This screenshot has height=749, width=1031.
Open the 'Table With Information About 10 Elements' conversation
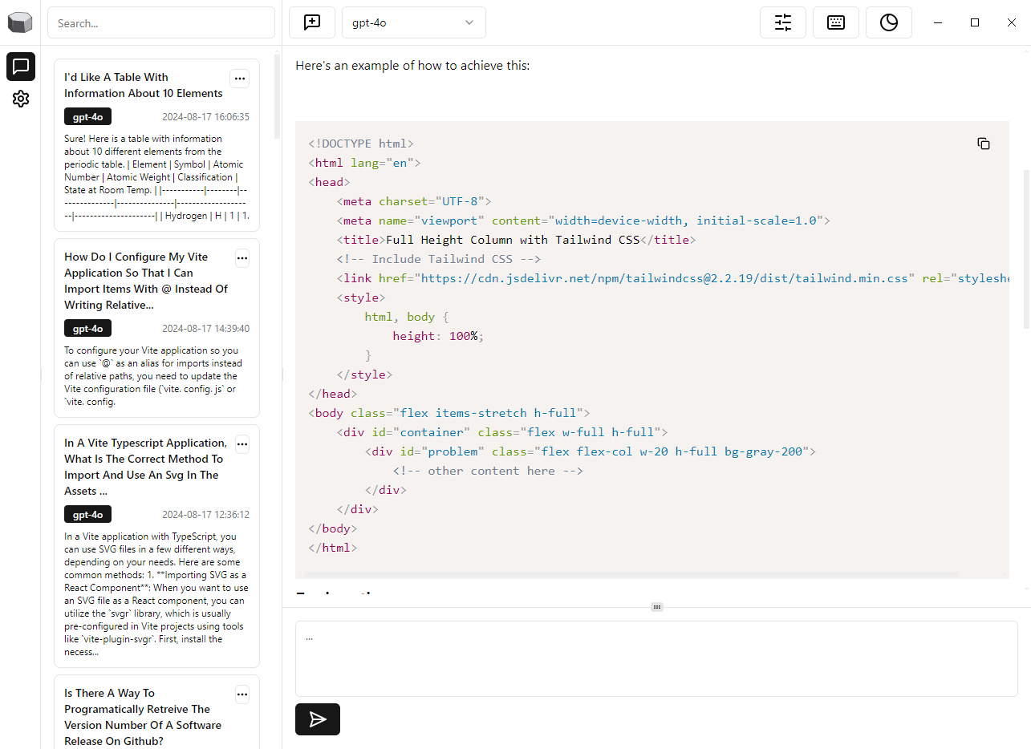[144, 85]
